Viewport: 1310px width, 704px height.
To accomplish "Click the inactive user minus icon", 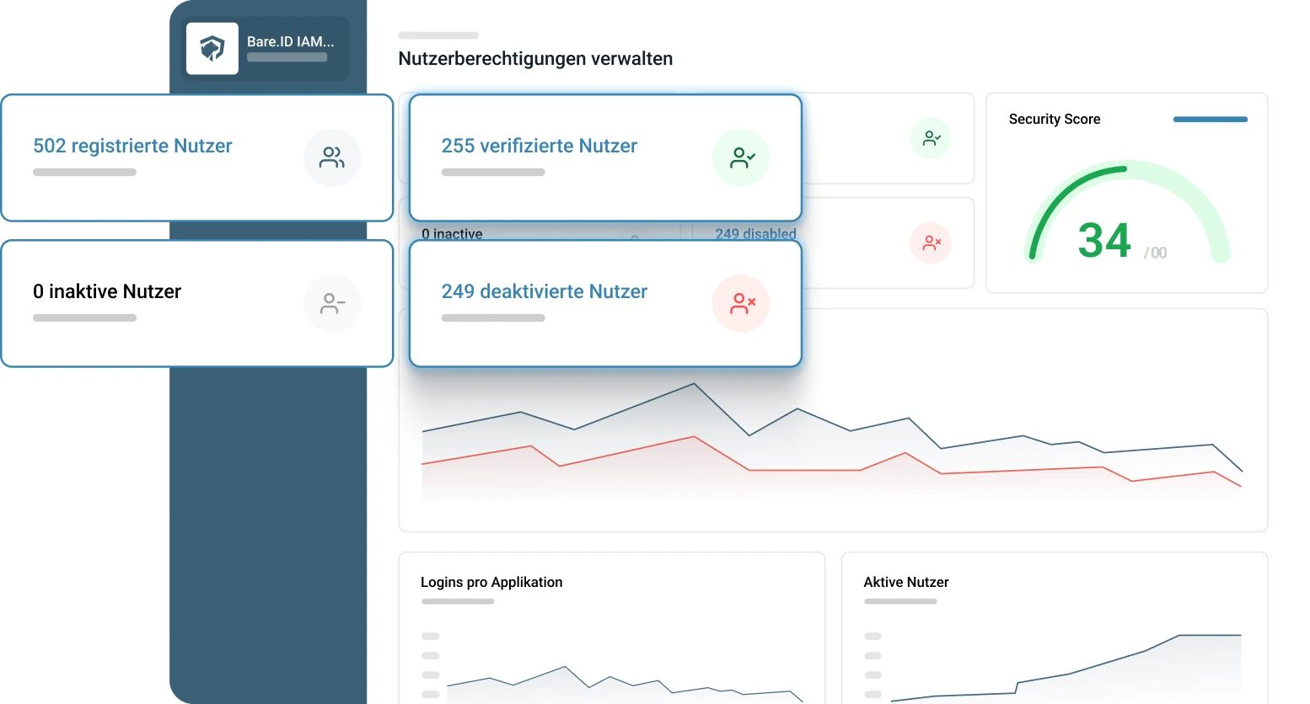I will [332, 303].
